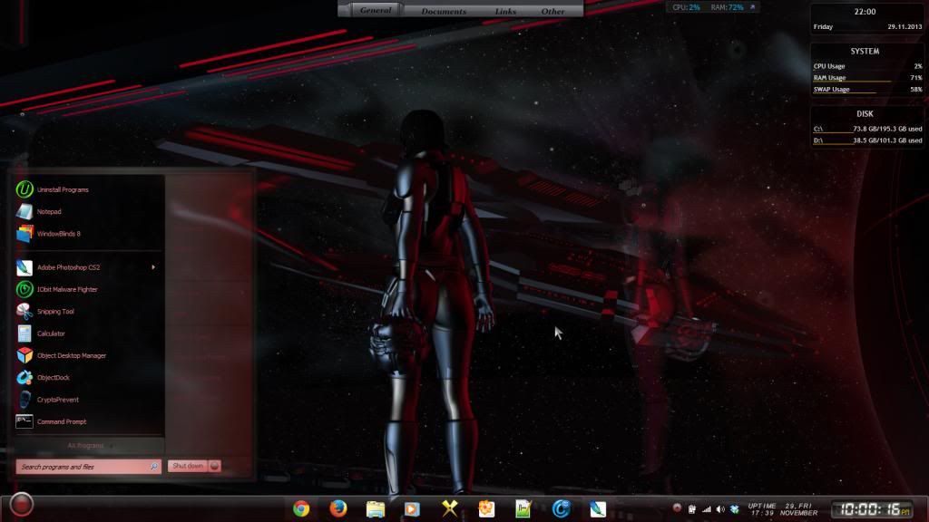
Task: Click the C:\ disk usage row
Action: [867, 129]
